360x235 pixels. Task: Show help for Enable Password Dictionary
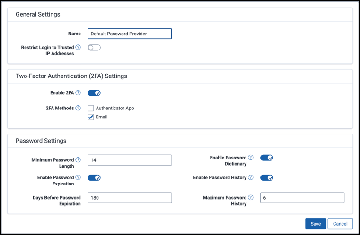(x=251, y=157)
